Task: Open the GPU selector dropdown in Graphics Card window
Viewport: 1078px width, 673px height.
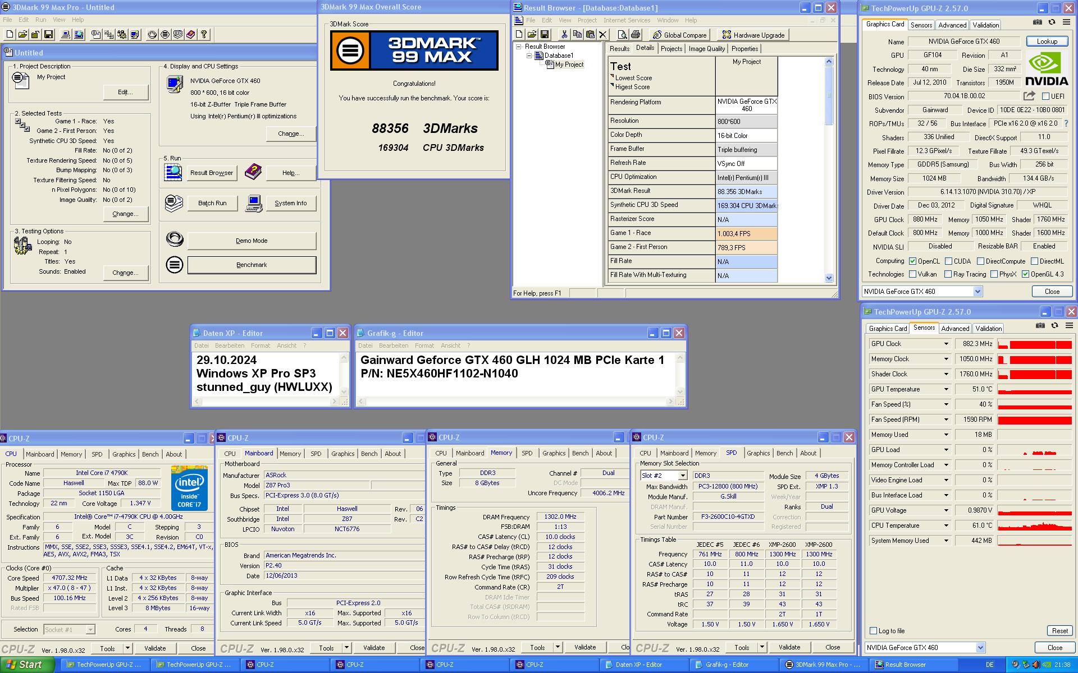Action: (977, 292)
